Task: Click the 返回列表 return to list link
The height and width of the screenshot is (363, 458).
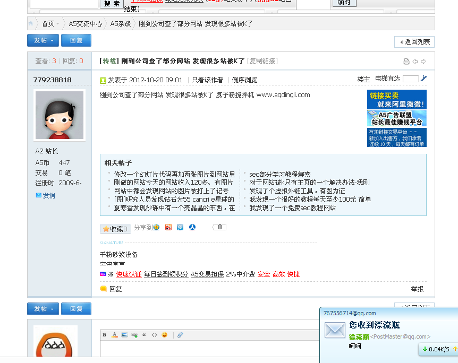Action: [417, 41]
